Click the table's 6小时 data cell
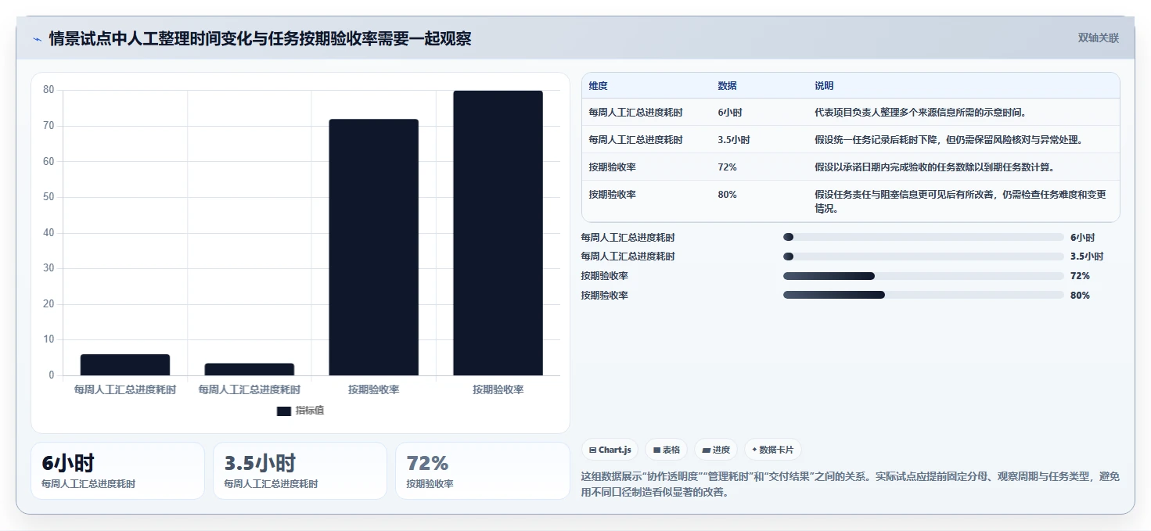 [729, 113]
